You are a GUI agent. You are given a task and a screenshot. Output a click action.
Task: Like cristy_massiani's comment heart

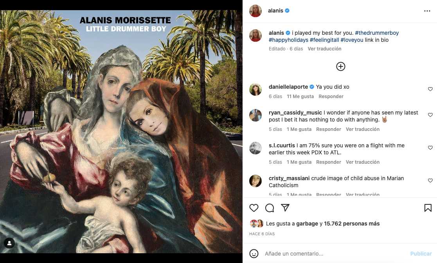point(430,181)
